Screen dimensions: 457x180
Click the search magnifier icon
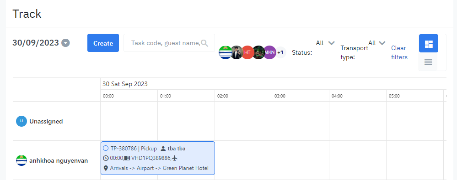(204, 43)
